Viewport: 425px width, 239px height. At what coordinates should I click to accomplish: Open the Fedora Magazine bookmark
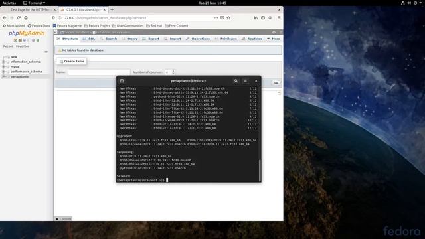[x=67, y=25]
